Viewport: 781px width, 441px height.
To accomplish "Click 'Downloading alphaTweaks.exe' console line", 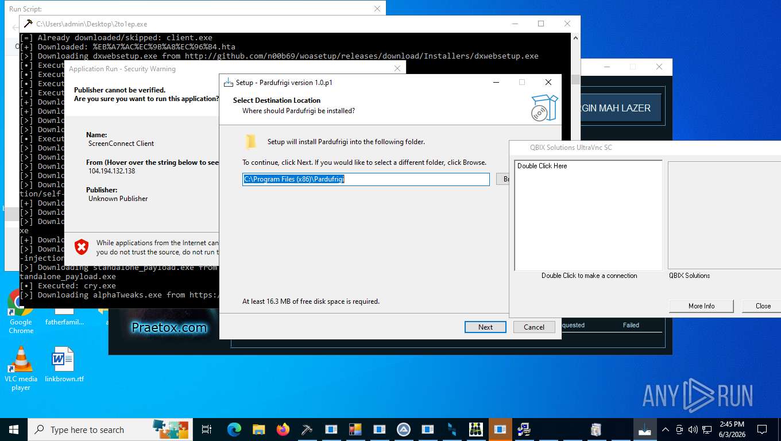I will pos(119,295).
